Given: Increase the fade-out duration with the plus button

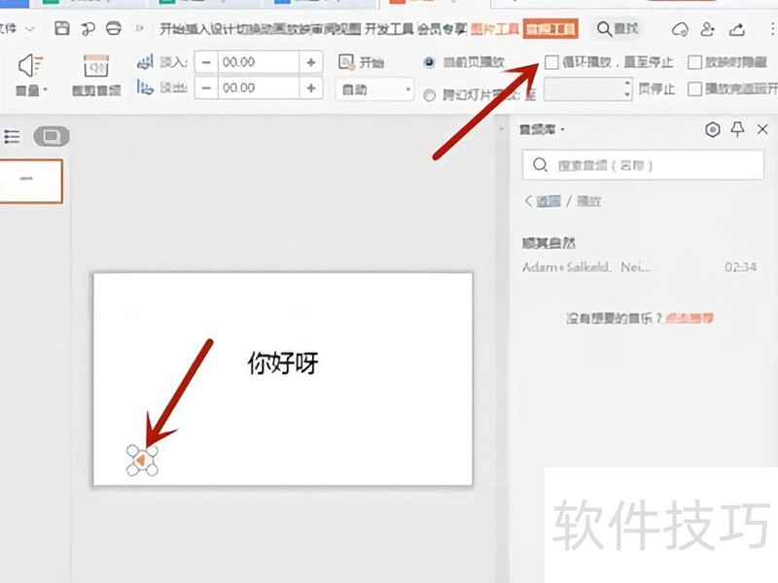Looking at the screenshot, I should [x=311, y=87].
